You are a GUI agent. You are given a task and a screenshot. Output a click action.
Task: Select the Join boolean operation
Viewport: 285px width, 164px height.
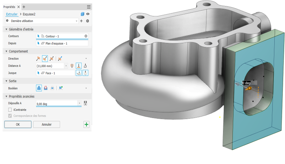click(x=39, y=88)
